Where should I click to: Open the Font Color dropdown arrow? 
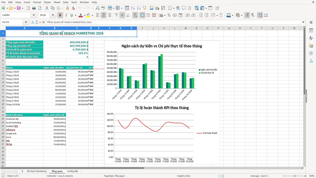pyautogui.click(x=85, y=15)
